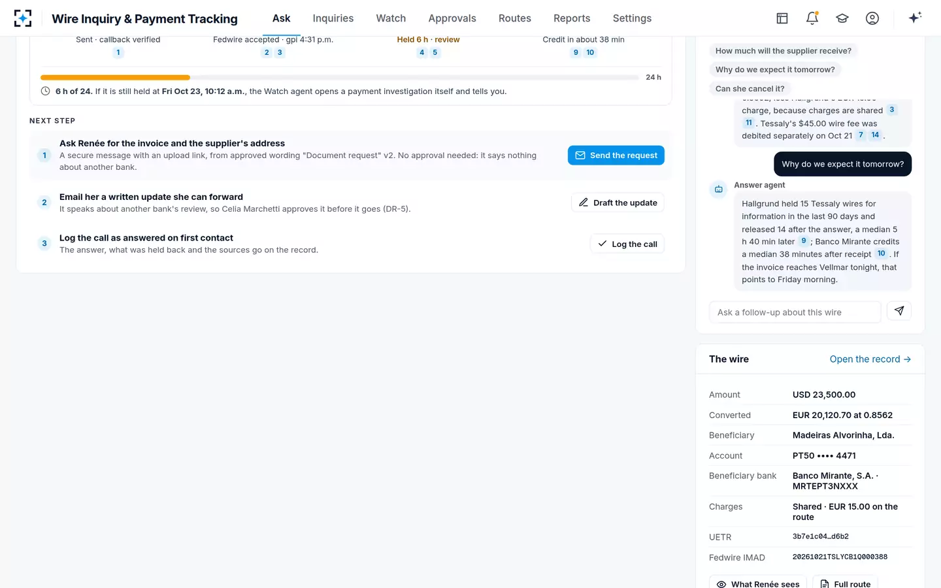Click the sparkle assistant icon
This screenshot has width=941, height=588.
915,18
